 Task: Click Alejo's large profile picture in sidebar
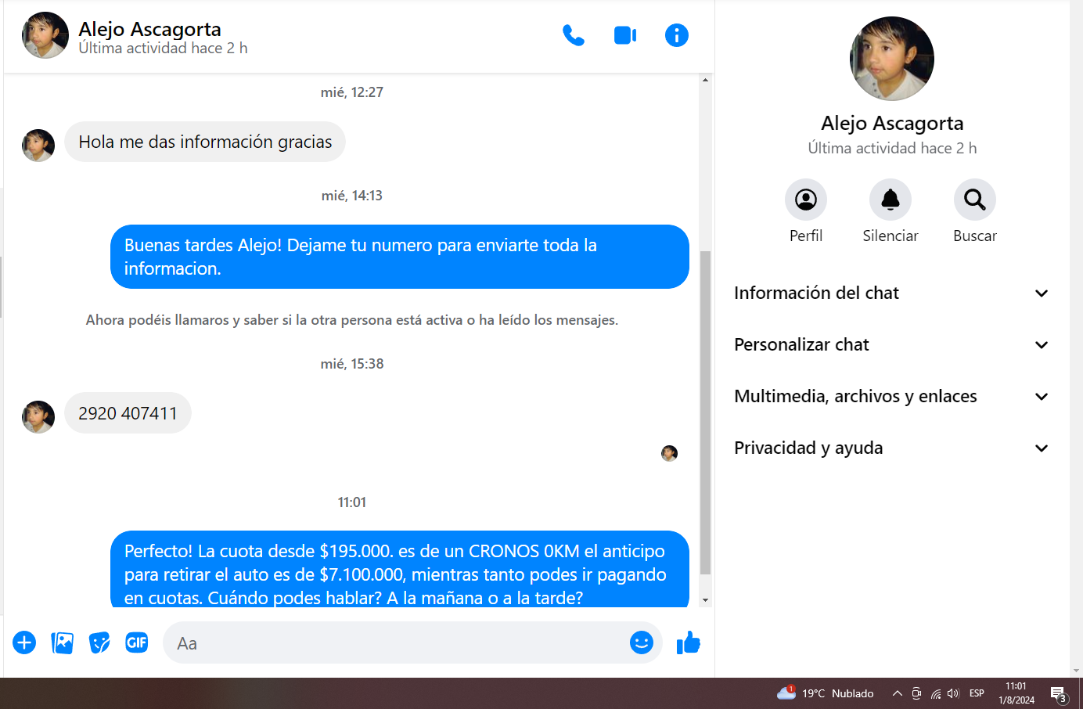coord(891,59)
